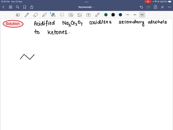The width and height of the screenshot is (173, 130).
Task: Tap the red Solution label
Action: [x=13, y=24]
